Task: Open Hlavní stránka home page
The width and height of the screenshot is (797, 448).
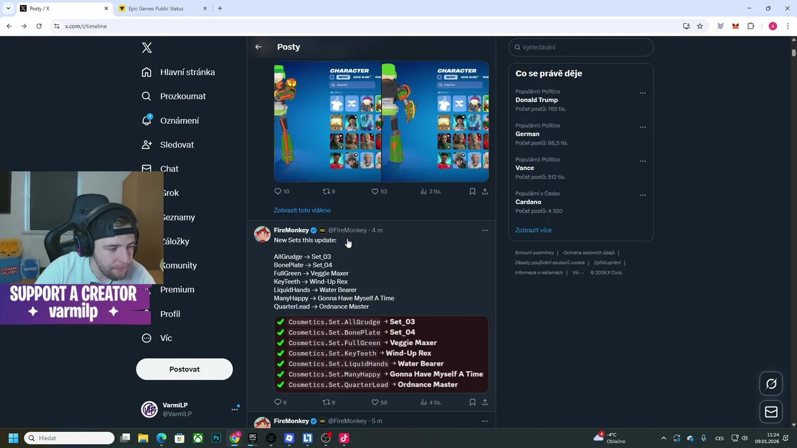Action: [178, 72]
